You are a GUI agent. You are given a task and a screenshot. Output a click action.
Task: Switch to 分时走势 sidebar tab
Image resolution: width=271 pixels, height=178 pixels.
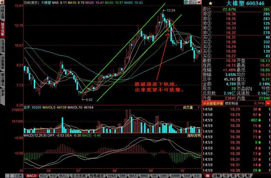tap(3, 13)
